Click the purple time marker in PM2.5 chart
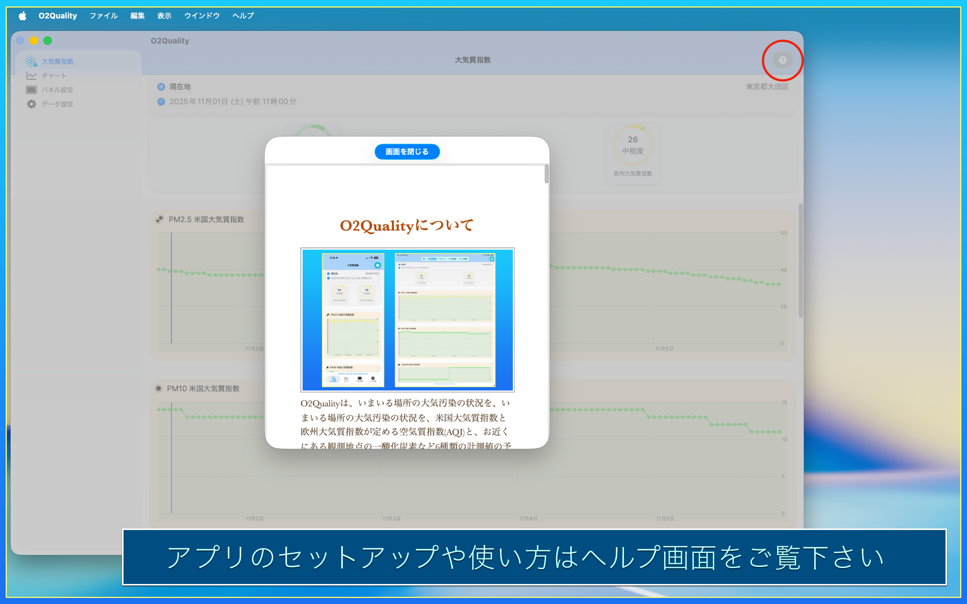Viewport: 967px width, 604px height. (x=171, y=288)
